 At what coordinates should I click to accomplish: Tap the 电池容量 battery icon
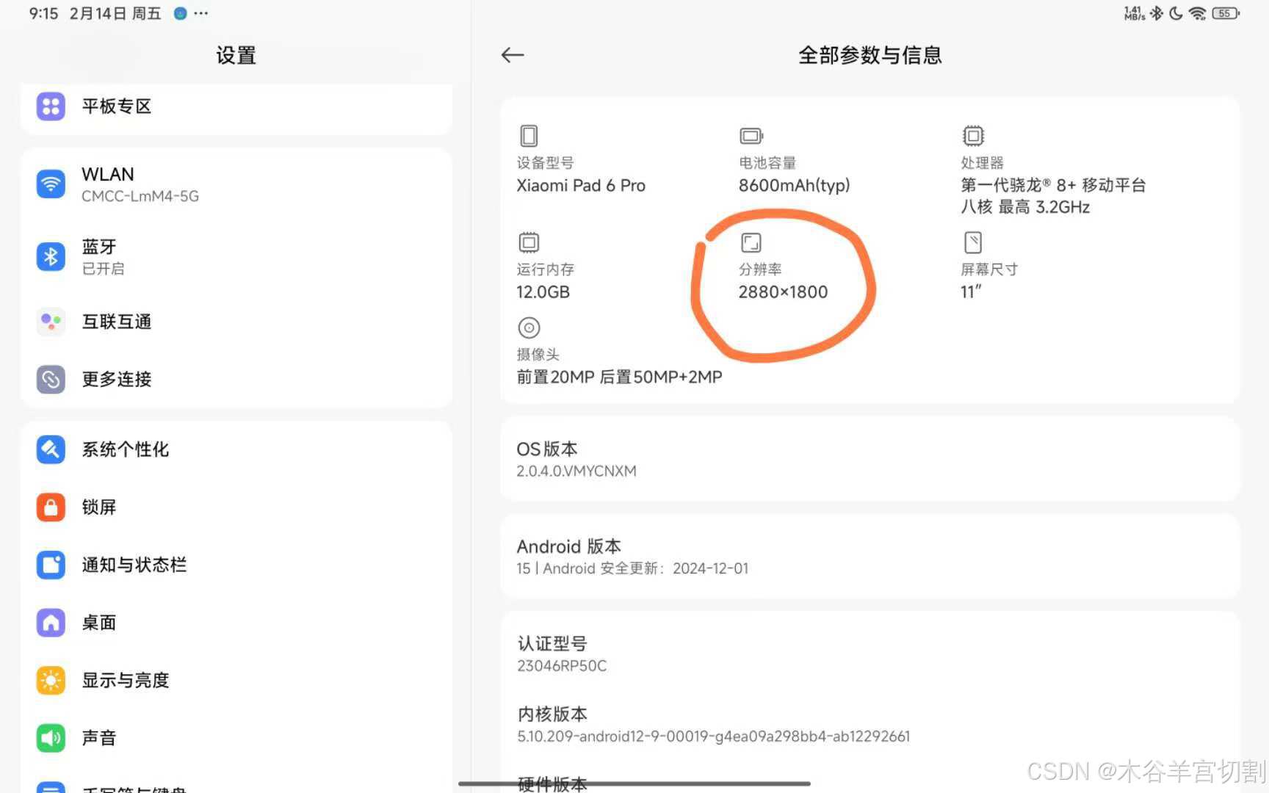pyautogui.click(x=751, y=136)
